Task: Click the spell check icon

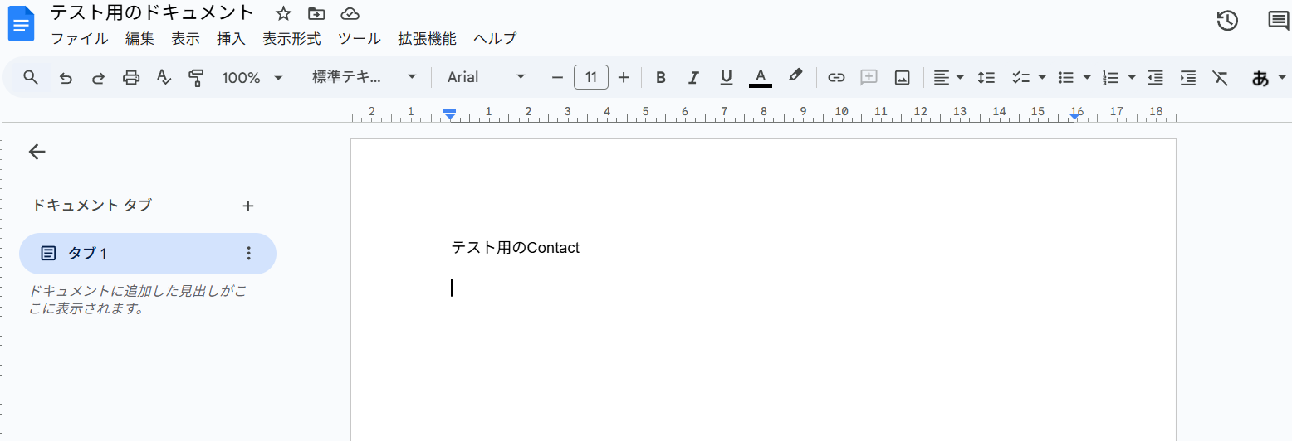Action: (164, 78)
